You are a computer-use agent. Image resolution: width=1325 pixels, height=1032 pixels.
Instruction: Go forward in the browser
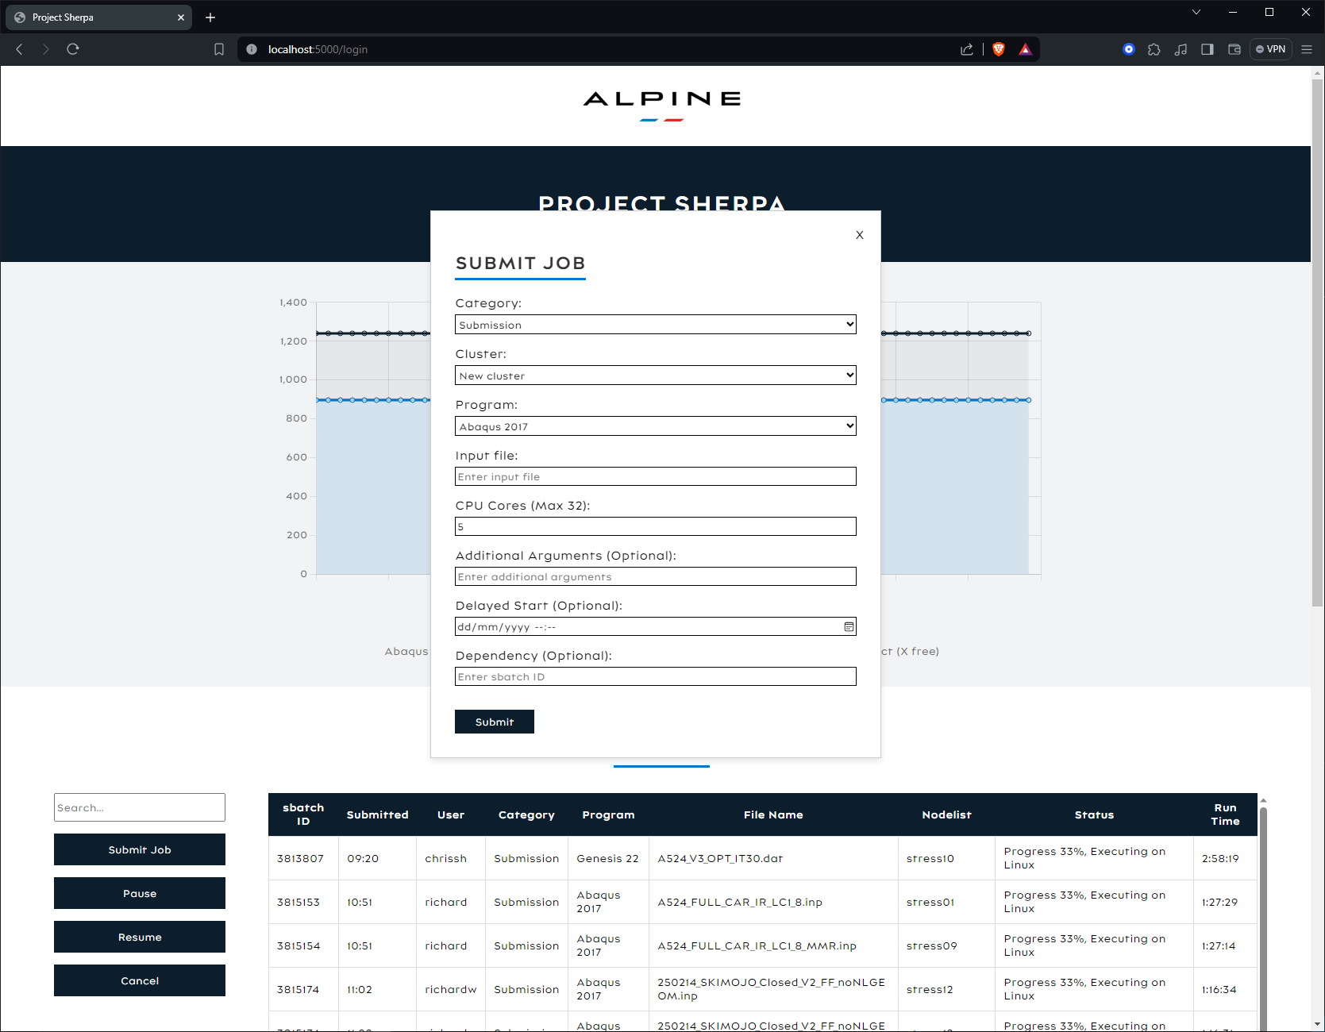point(46,49)
